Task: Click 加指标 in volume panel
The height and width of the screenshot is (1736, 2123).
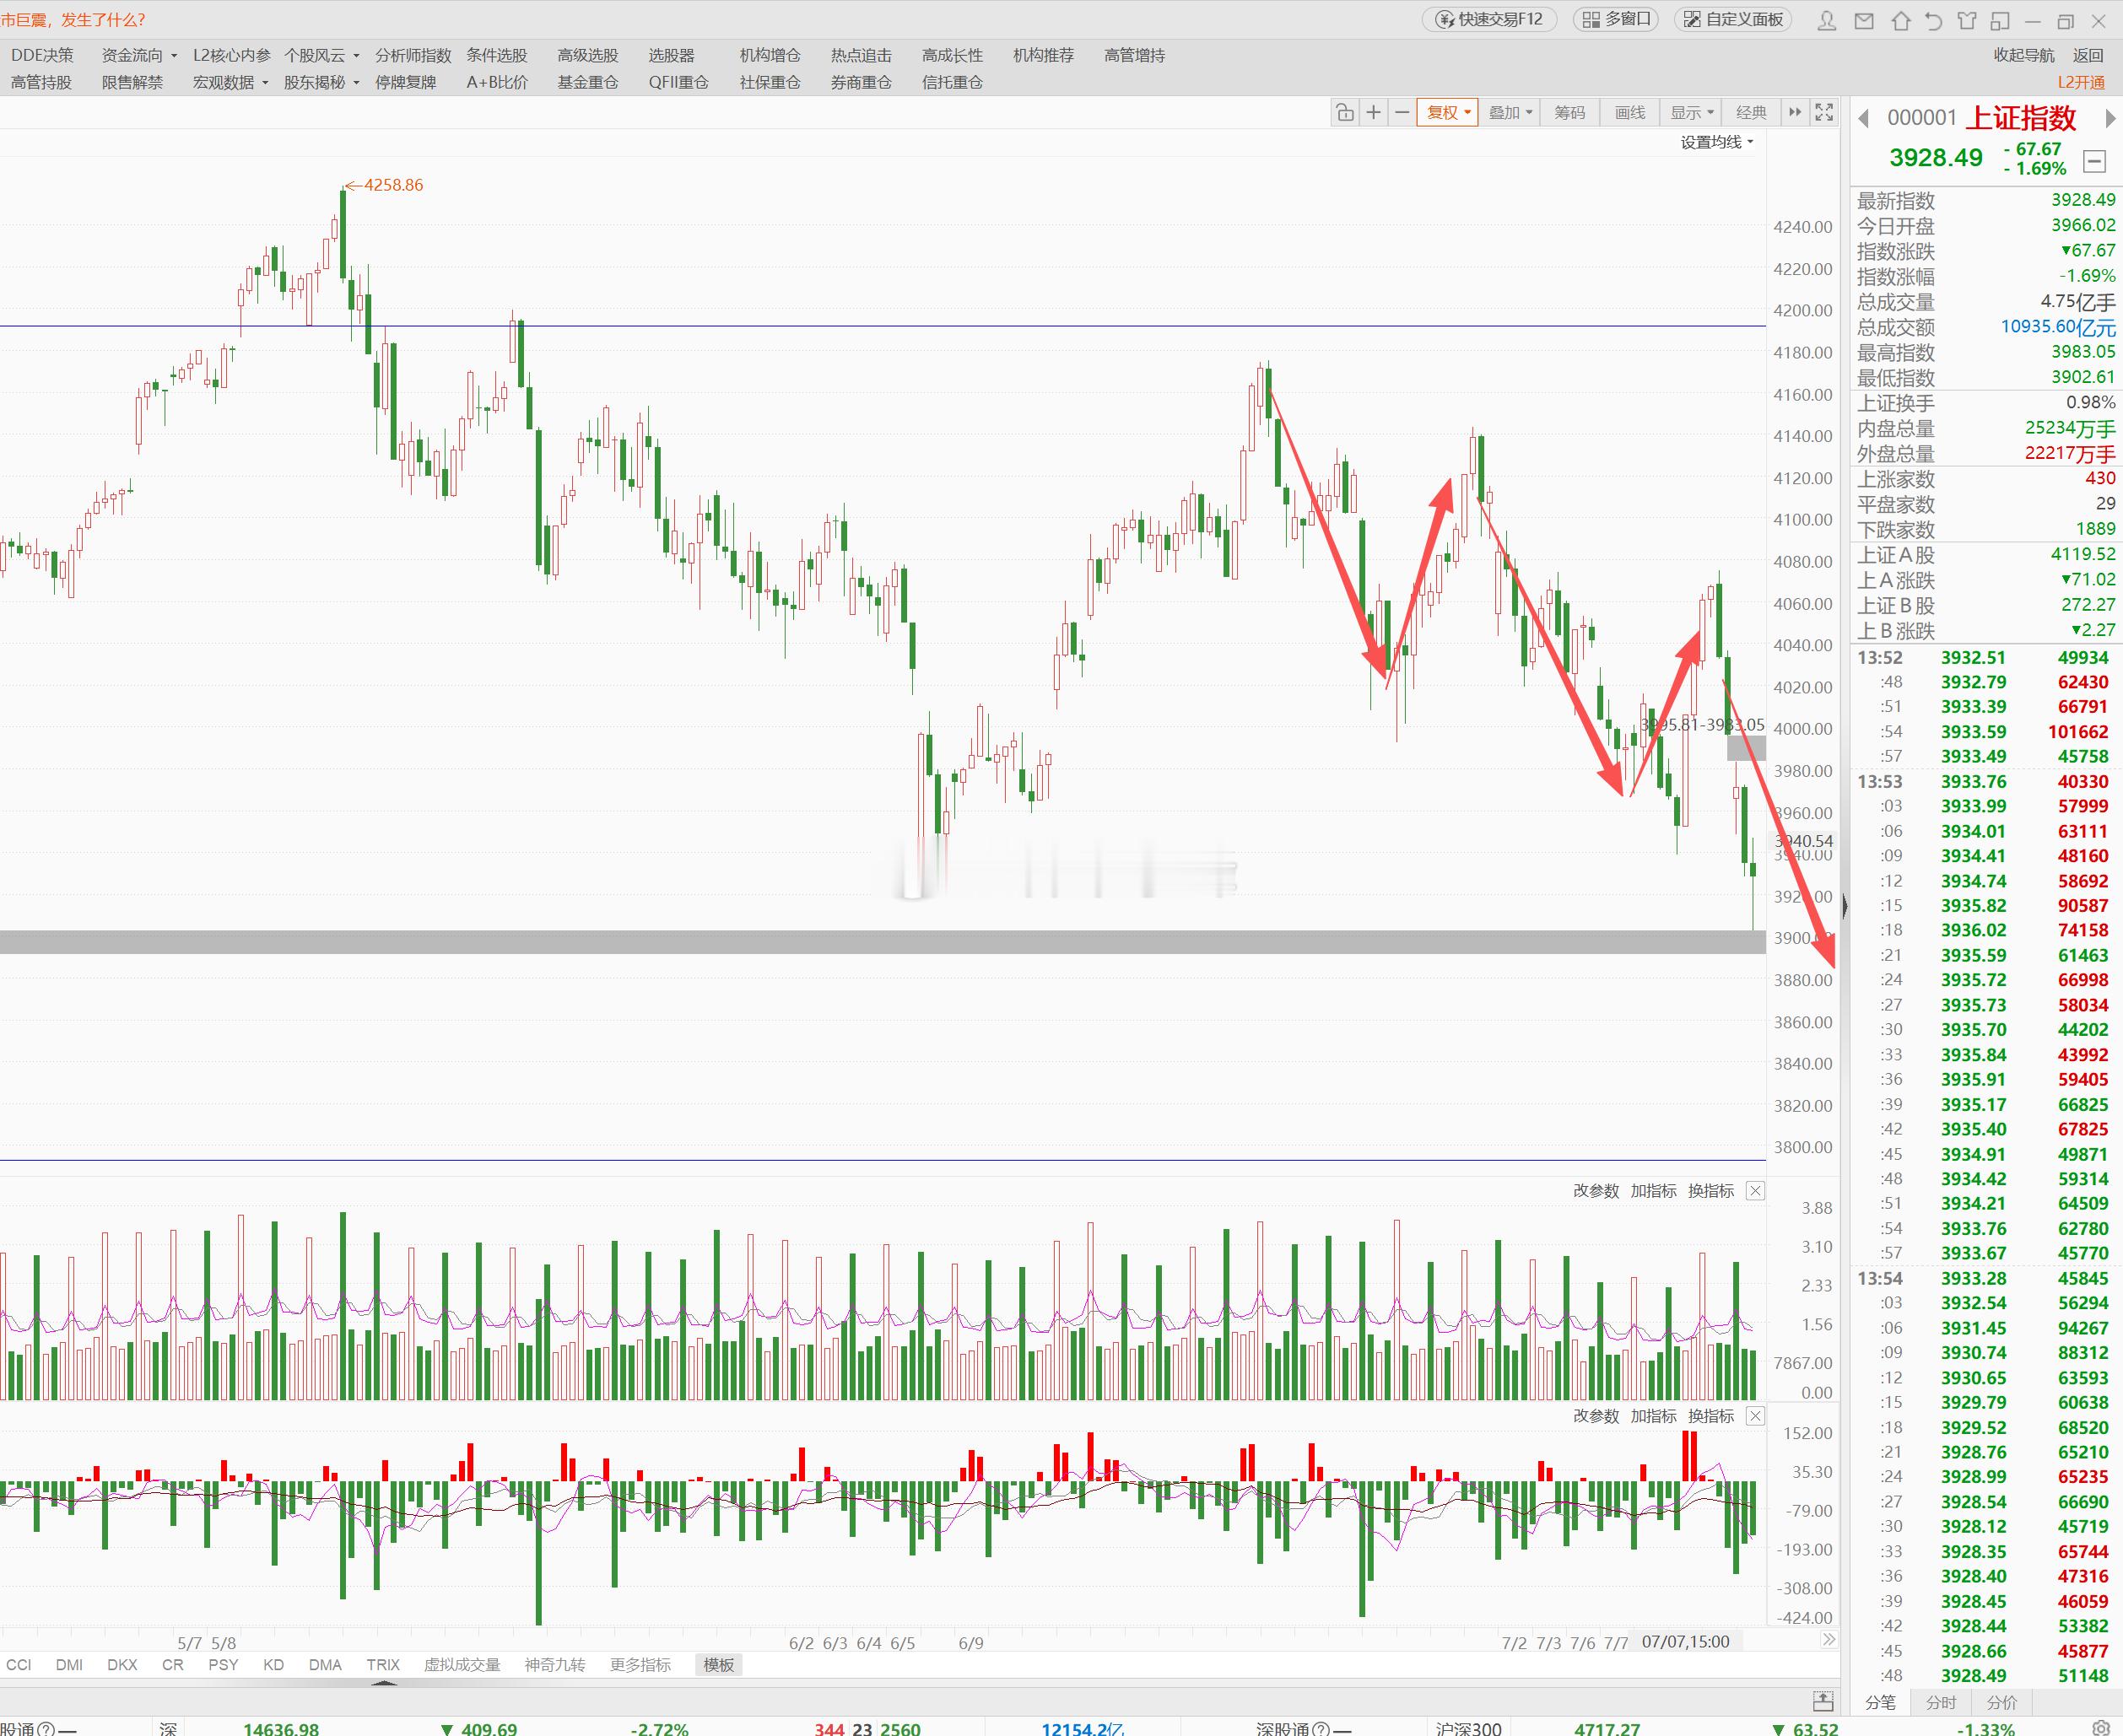Action: tap(1653, 1191)
